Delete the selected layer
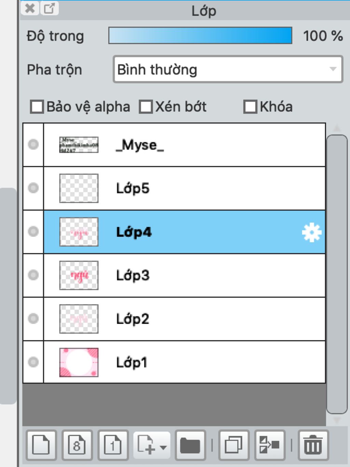 pyautogui.click(x=313, y=445)
